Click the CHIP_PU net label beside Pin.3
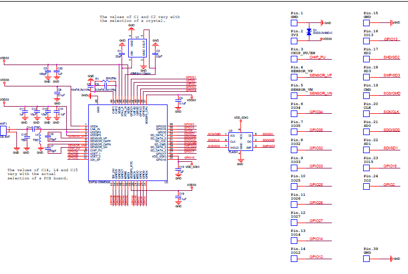Viewport: 408px width, 274px height. 317,57
